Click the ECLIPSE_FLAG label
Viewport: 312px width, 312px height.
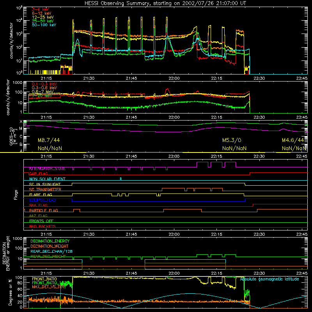click(43, 200)
